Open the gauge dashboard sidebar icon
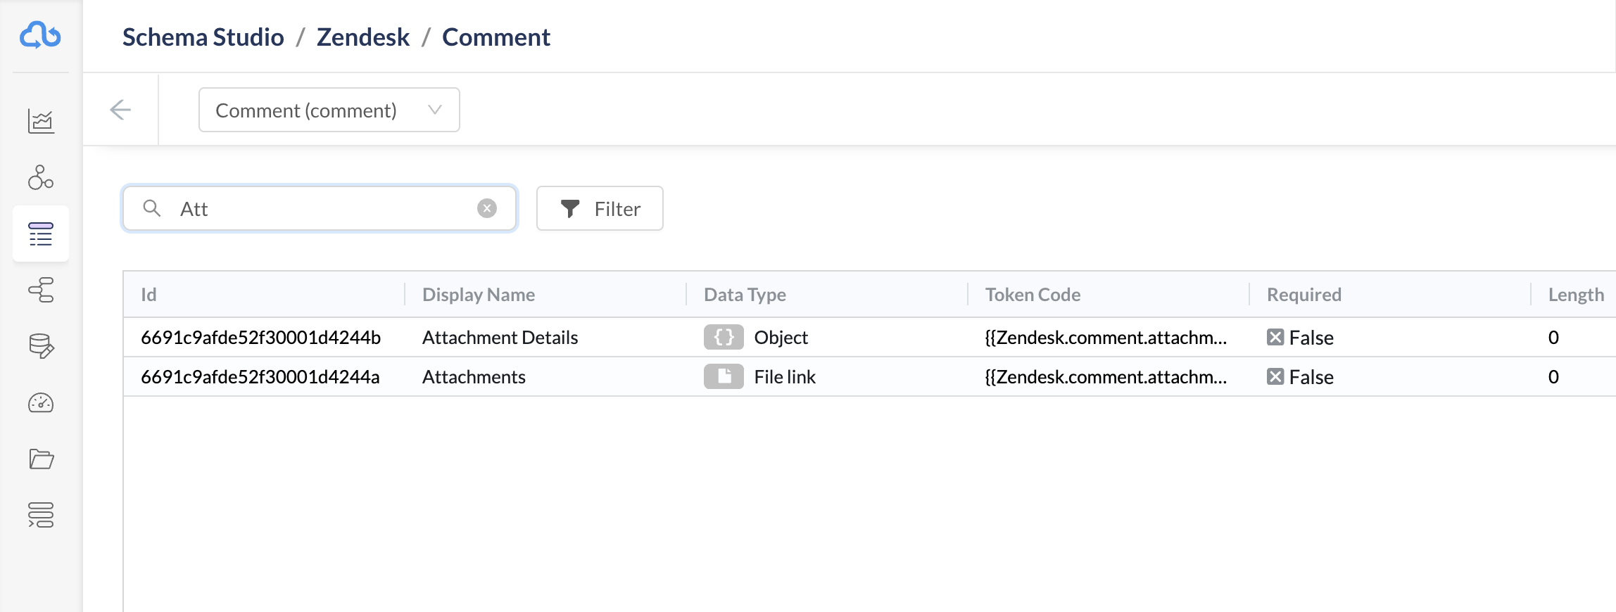The width and height of the screenshot is (1616, 612). tap(41, 402)
